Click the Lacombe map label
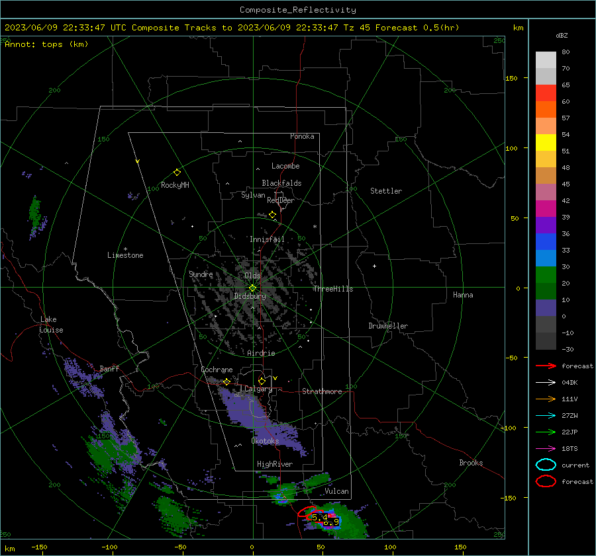The height and width of the screenshot is (556, 596). pos(285,166)
